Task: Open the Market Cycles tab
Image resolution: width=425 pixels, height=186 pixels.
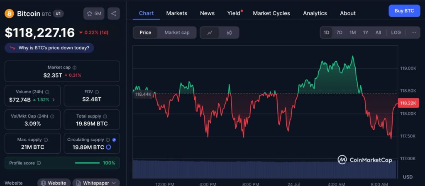Action: click(271, 13)
